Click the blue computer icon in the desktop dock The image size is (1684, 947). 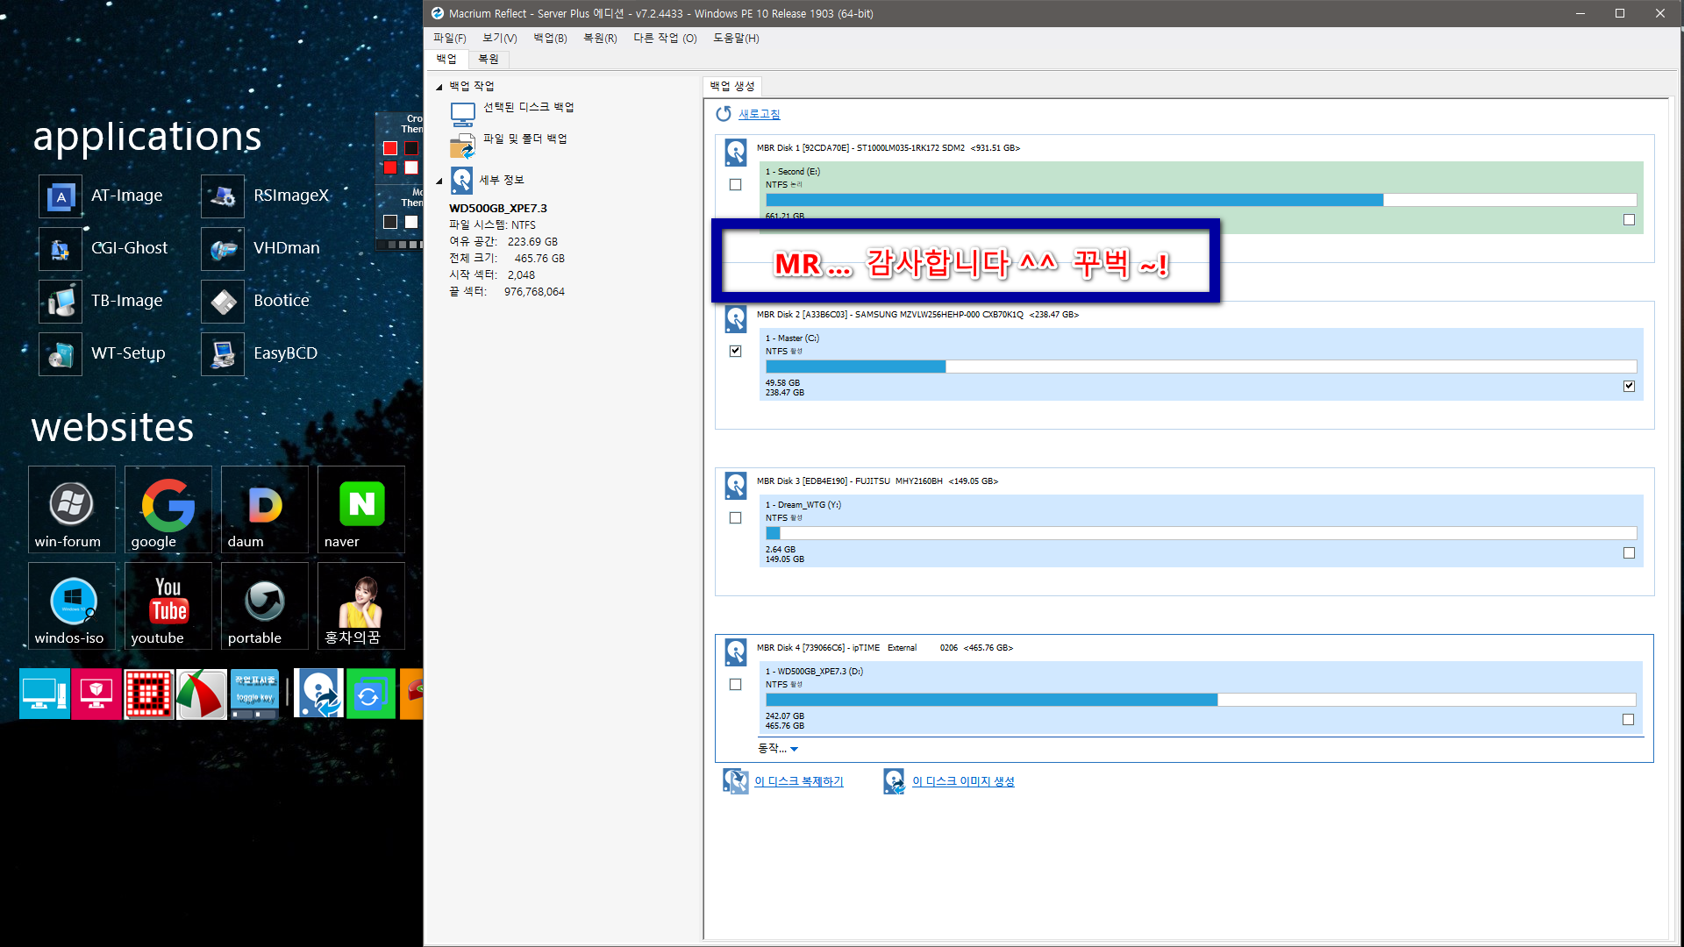point(44,694)
